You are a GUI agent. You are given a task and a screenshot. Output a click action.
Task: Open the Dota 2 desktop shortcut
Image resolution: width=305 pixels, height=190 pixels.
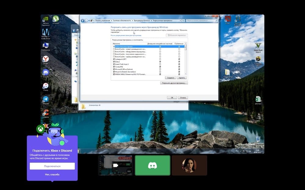(228, 19)
